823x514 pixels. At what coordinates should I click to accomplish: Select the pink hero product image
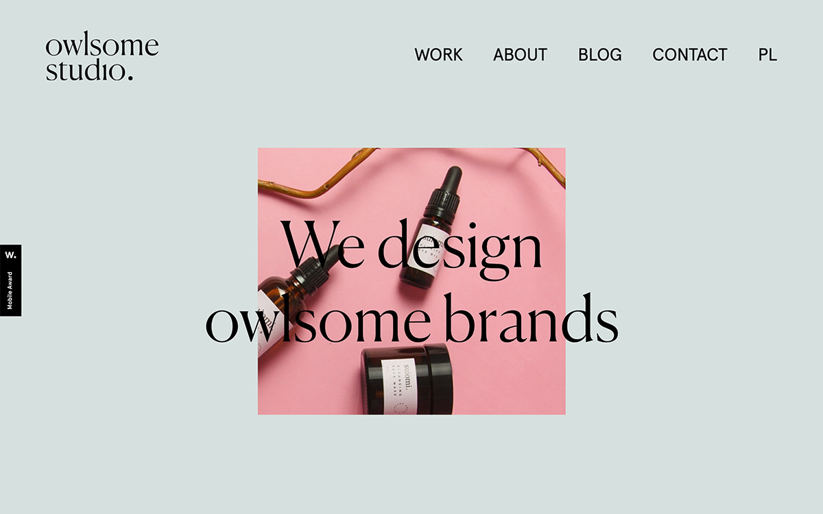pyautogui.click(x=411, y=281)
